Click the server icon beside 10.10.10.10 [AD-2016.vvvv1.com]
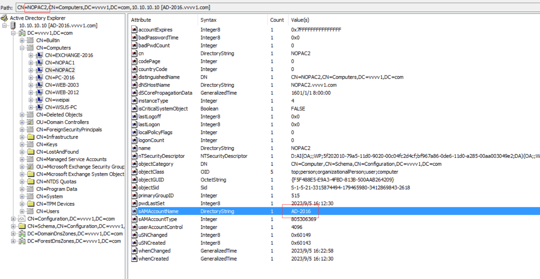540x279 pixels. click(13, 25)
